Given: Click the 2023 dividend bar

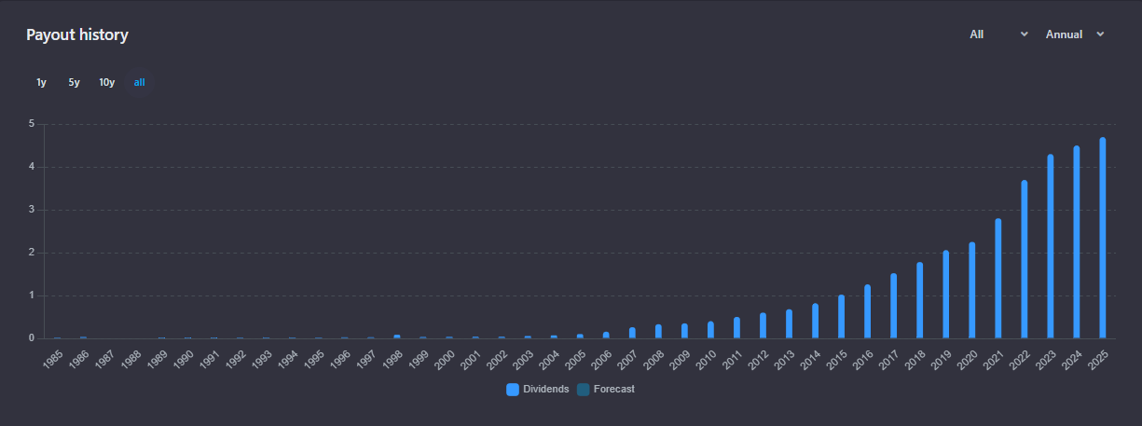Looking at the screenshot, I should [1051, 246].
